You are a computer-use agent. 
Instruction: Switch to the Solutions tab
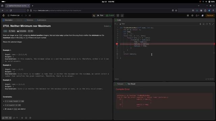coord(29,20)
